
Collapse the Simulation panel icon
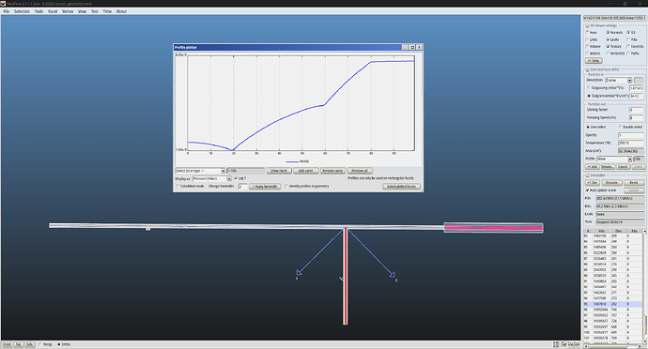click(x=587, y=175)
